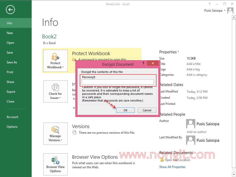
Task: Click the Help question mark in title bar
Action: coord(210,4)
